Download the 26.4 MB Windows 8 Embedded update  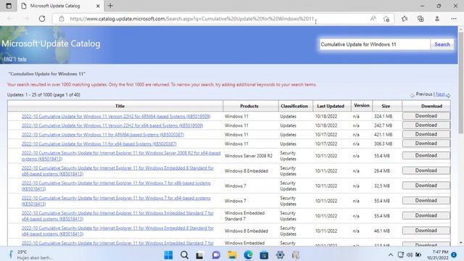pos(426,171)
